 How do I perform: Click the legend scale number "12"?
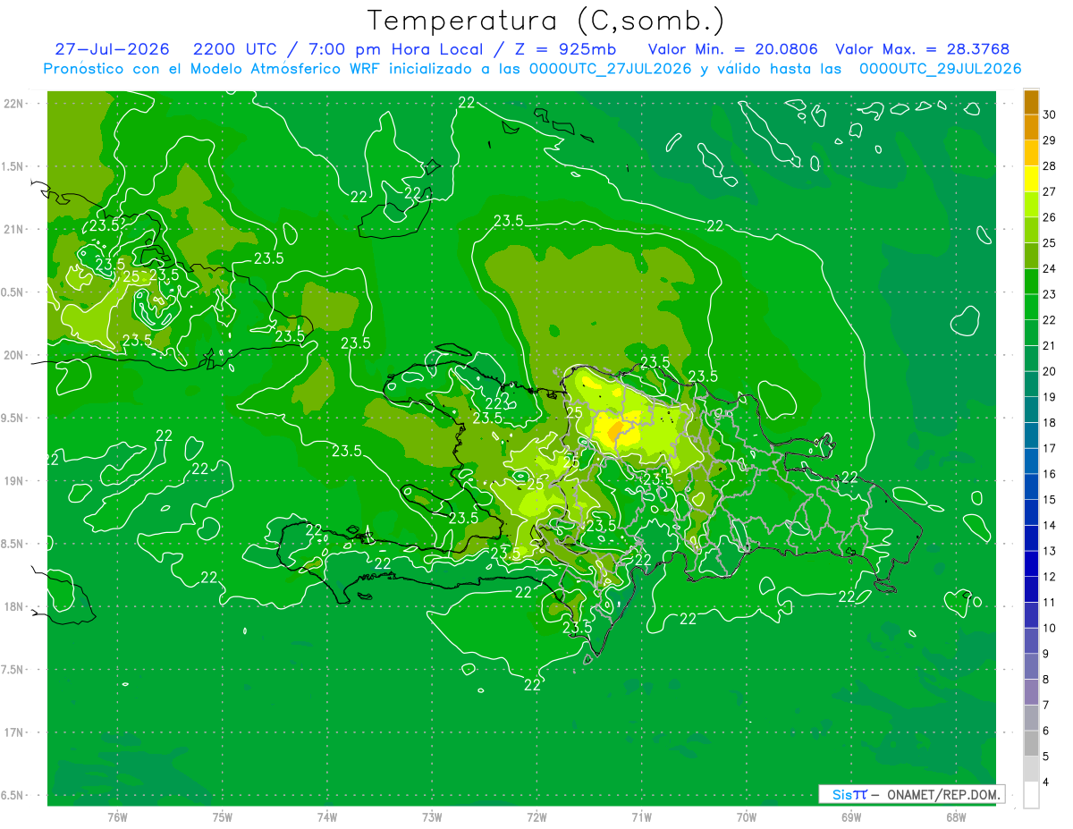[1050, 577]
